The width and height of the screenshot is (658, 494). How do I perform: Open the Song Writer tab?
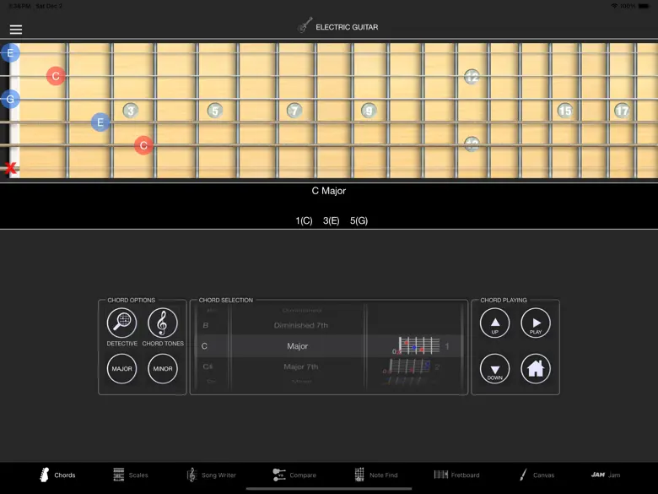click(211, 475)
